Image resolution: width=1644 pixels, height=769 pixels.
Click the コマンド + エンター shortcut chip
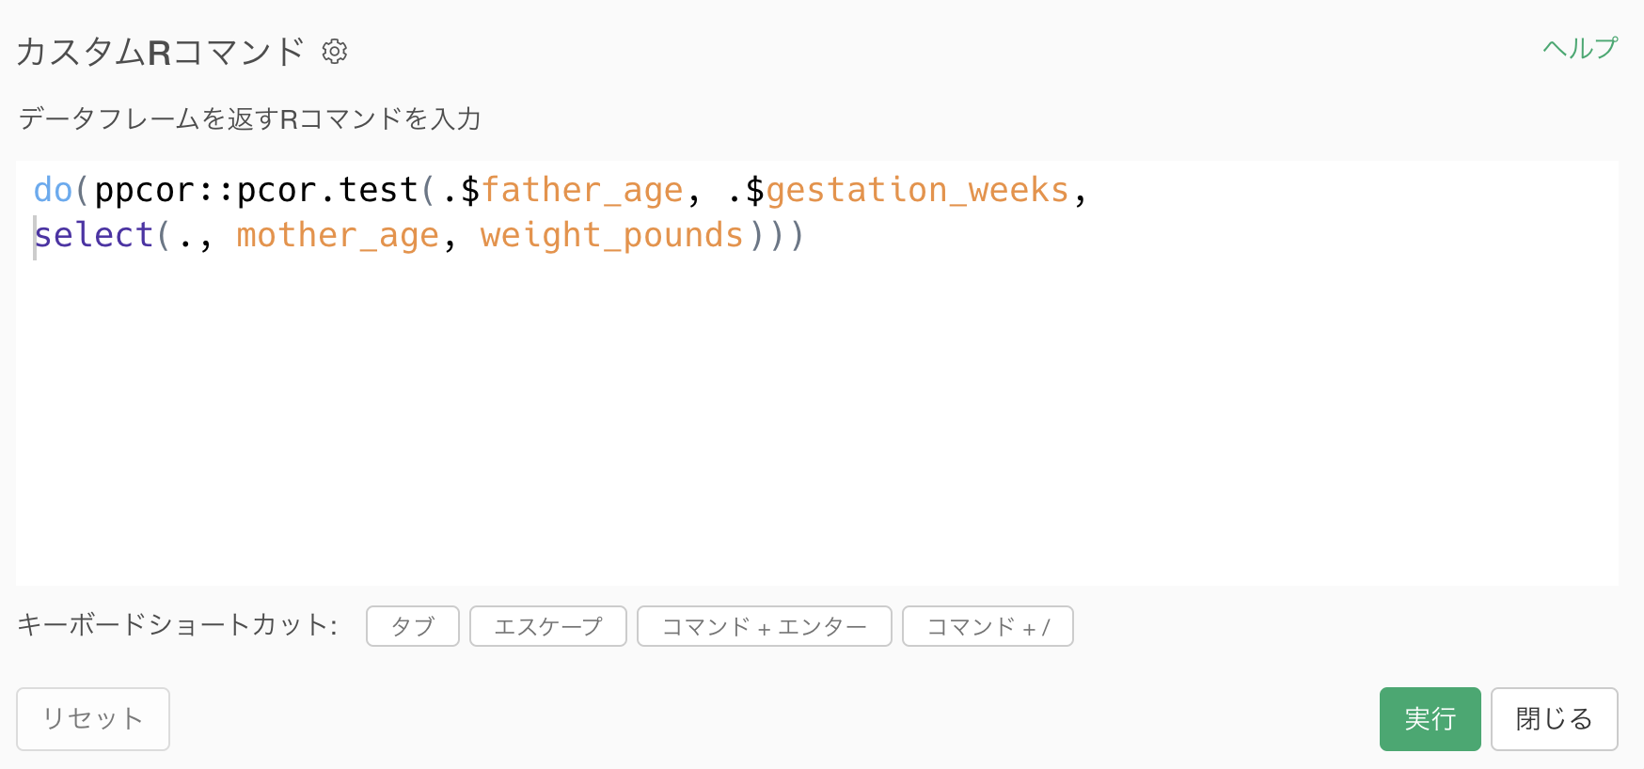(x=765, y=626)
